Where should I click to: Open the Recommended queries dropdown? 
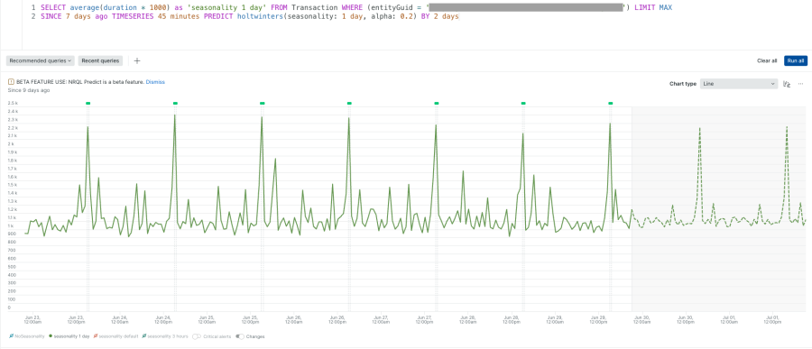[x=41, y=60]
